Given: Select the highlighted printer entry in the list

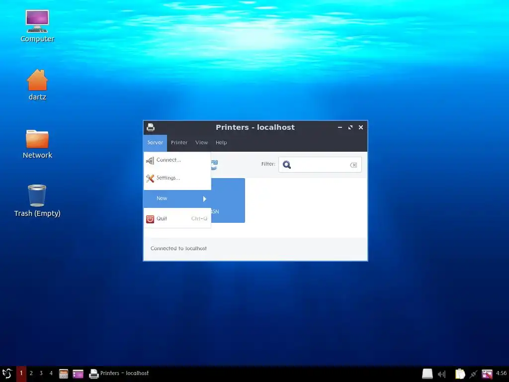Looking at the screenshot, I should [x=228, y=200].
